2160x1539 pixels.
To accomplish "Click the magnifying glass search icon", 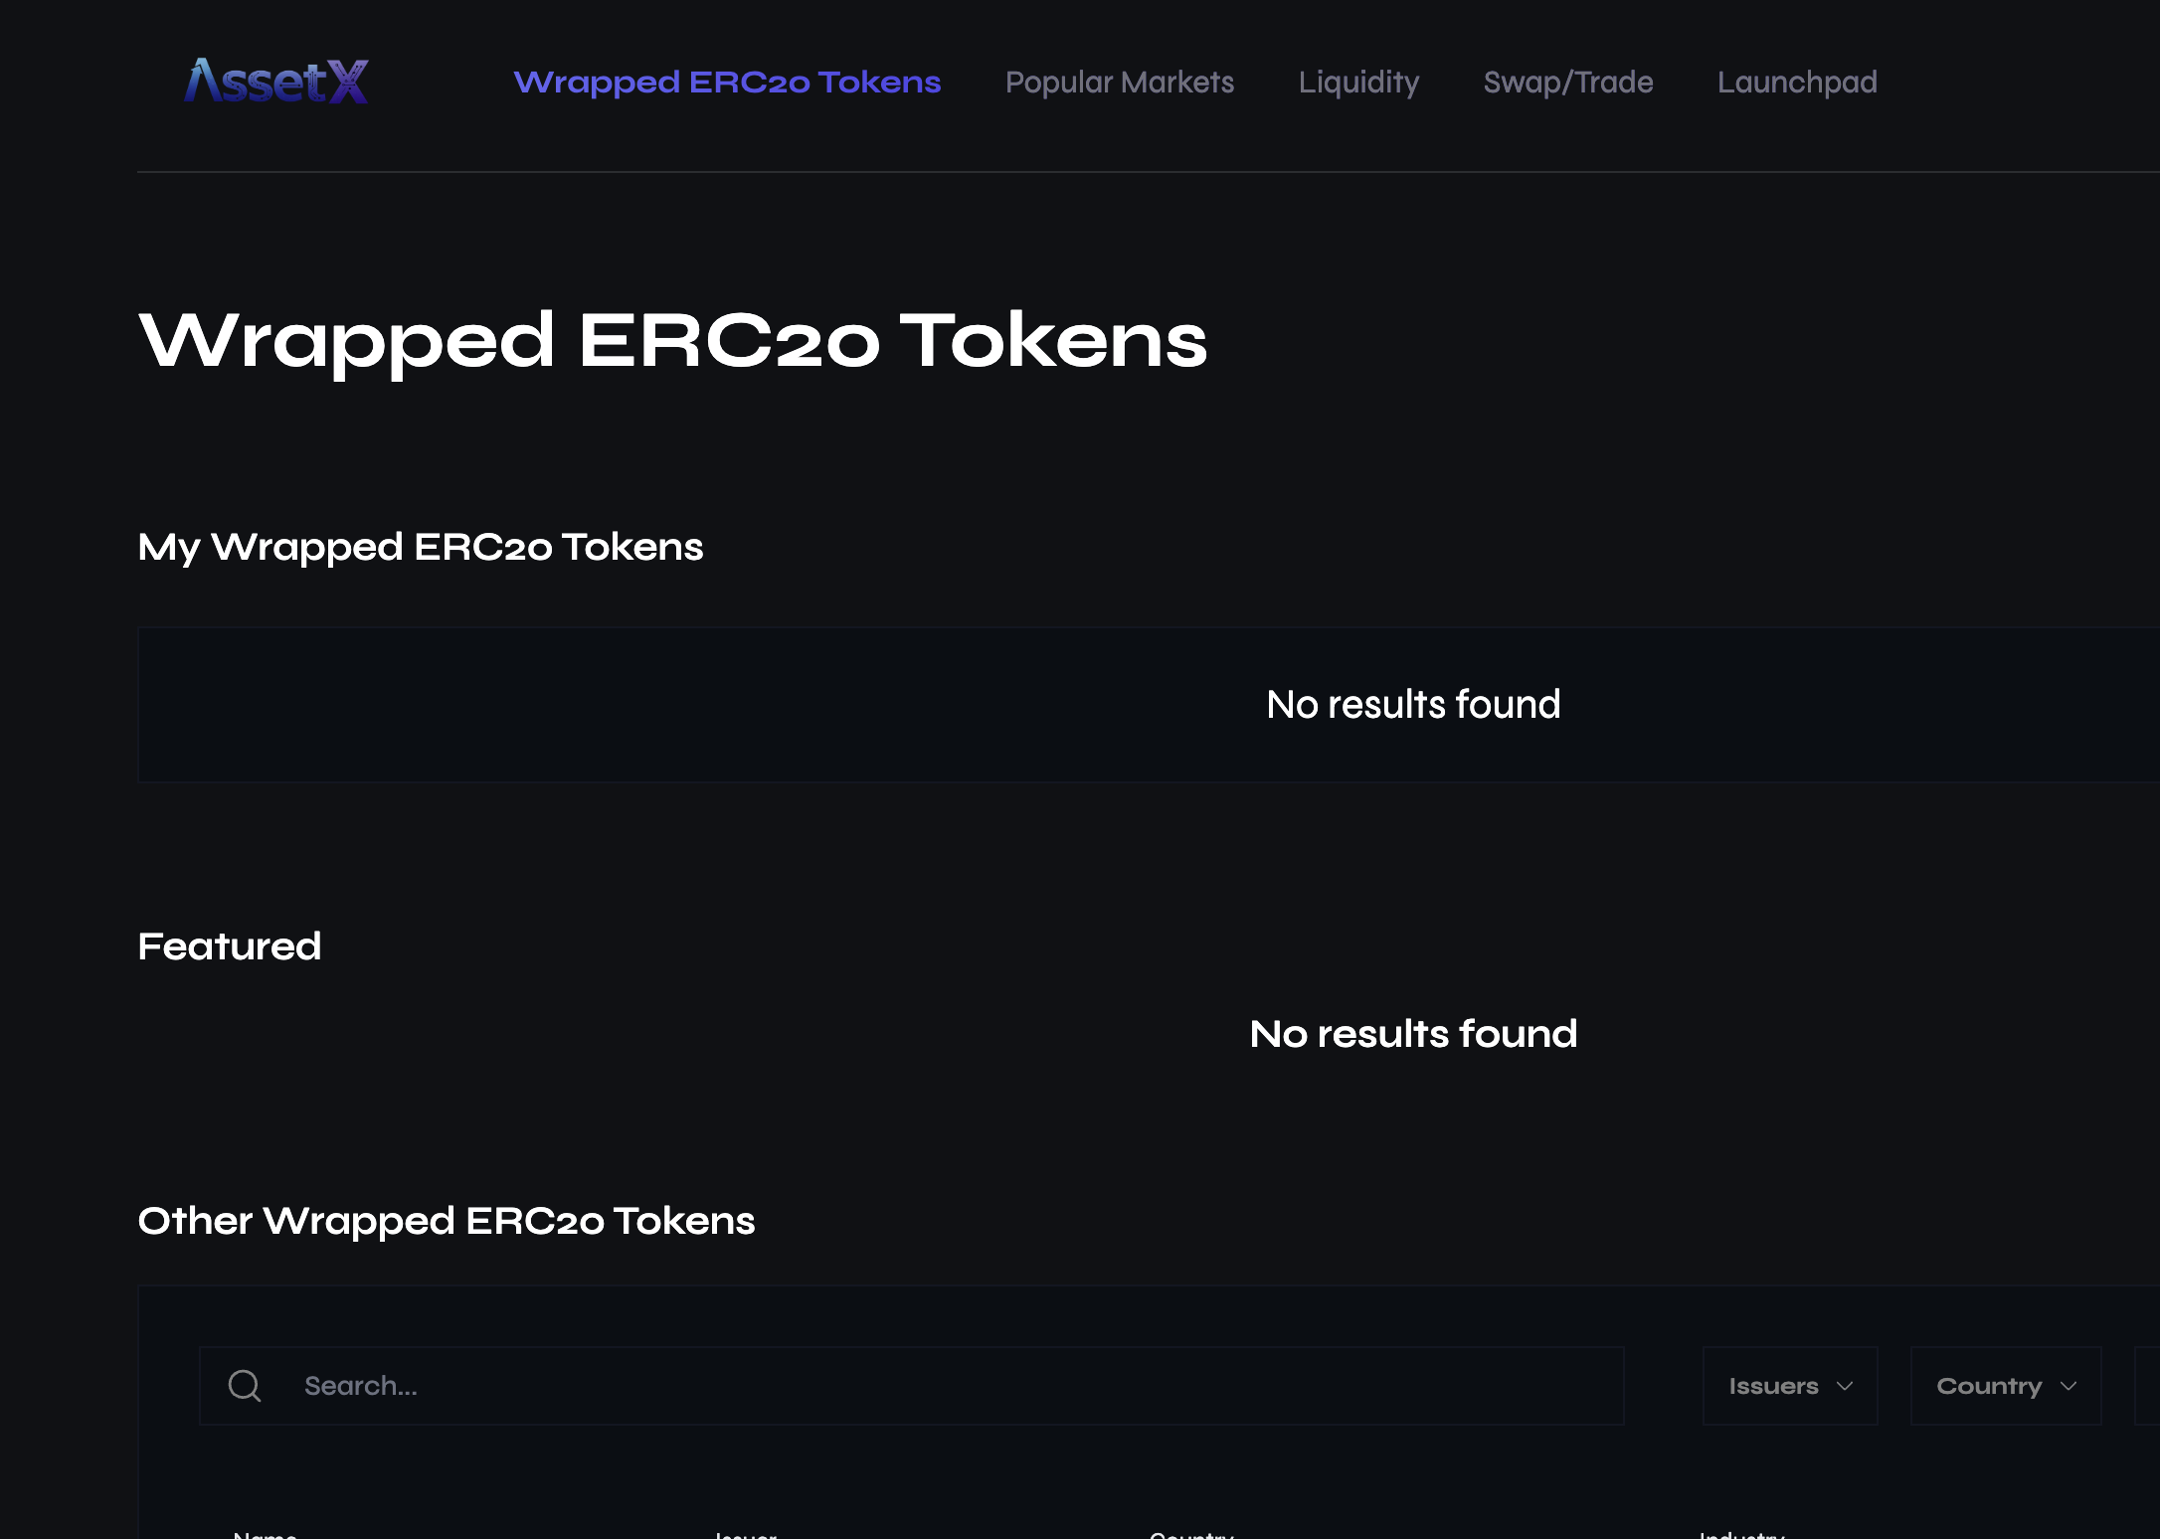I will (x=245, y=1386).
